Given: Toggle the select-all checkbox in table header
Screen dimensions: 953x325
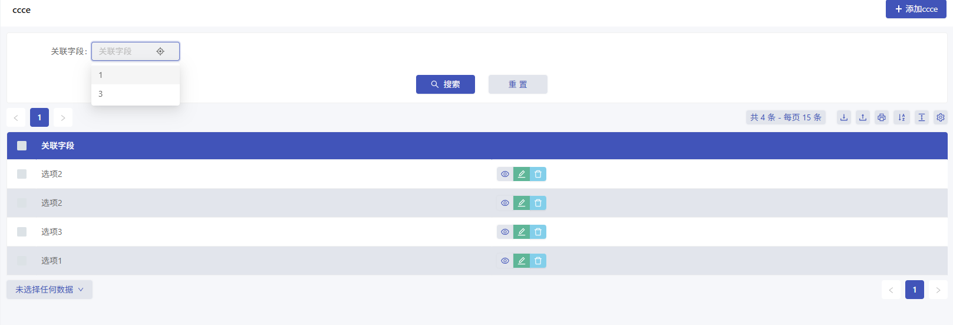Looking at the screenshot, I should point(22,146).
